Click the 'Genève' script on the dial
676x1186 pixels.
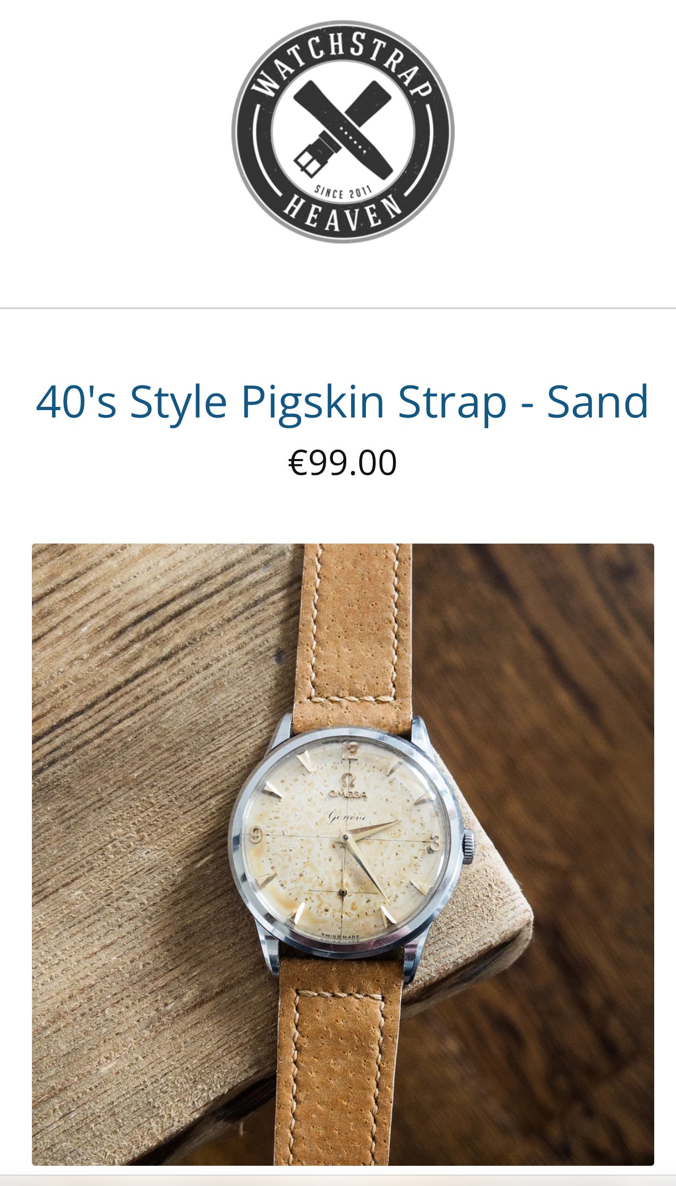[346, 816]
